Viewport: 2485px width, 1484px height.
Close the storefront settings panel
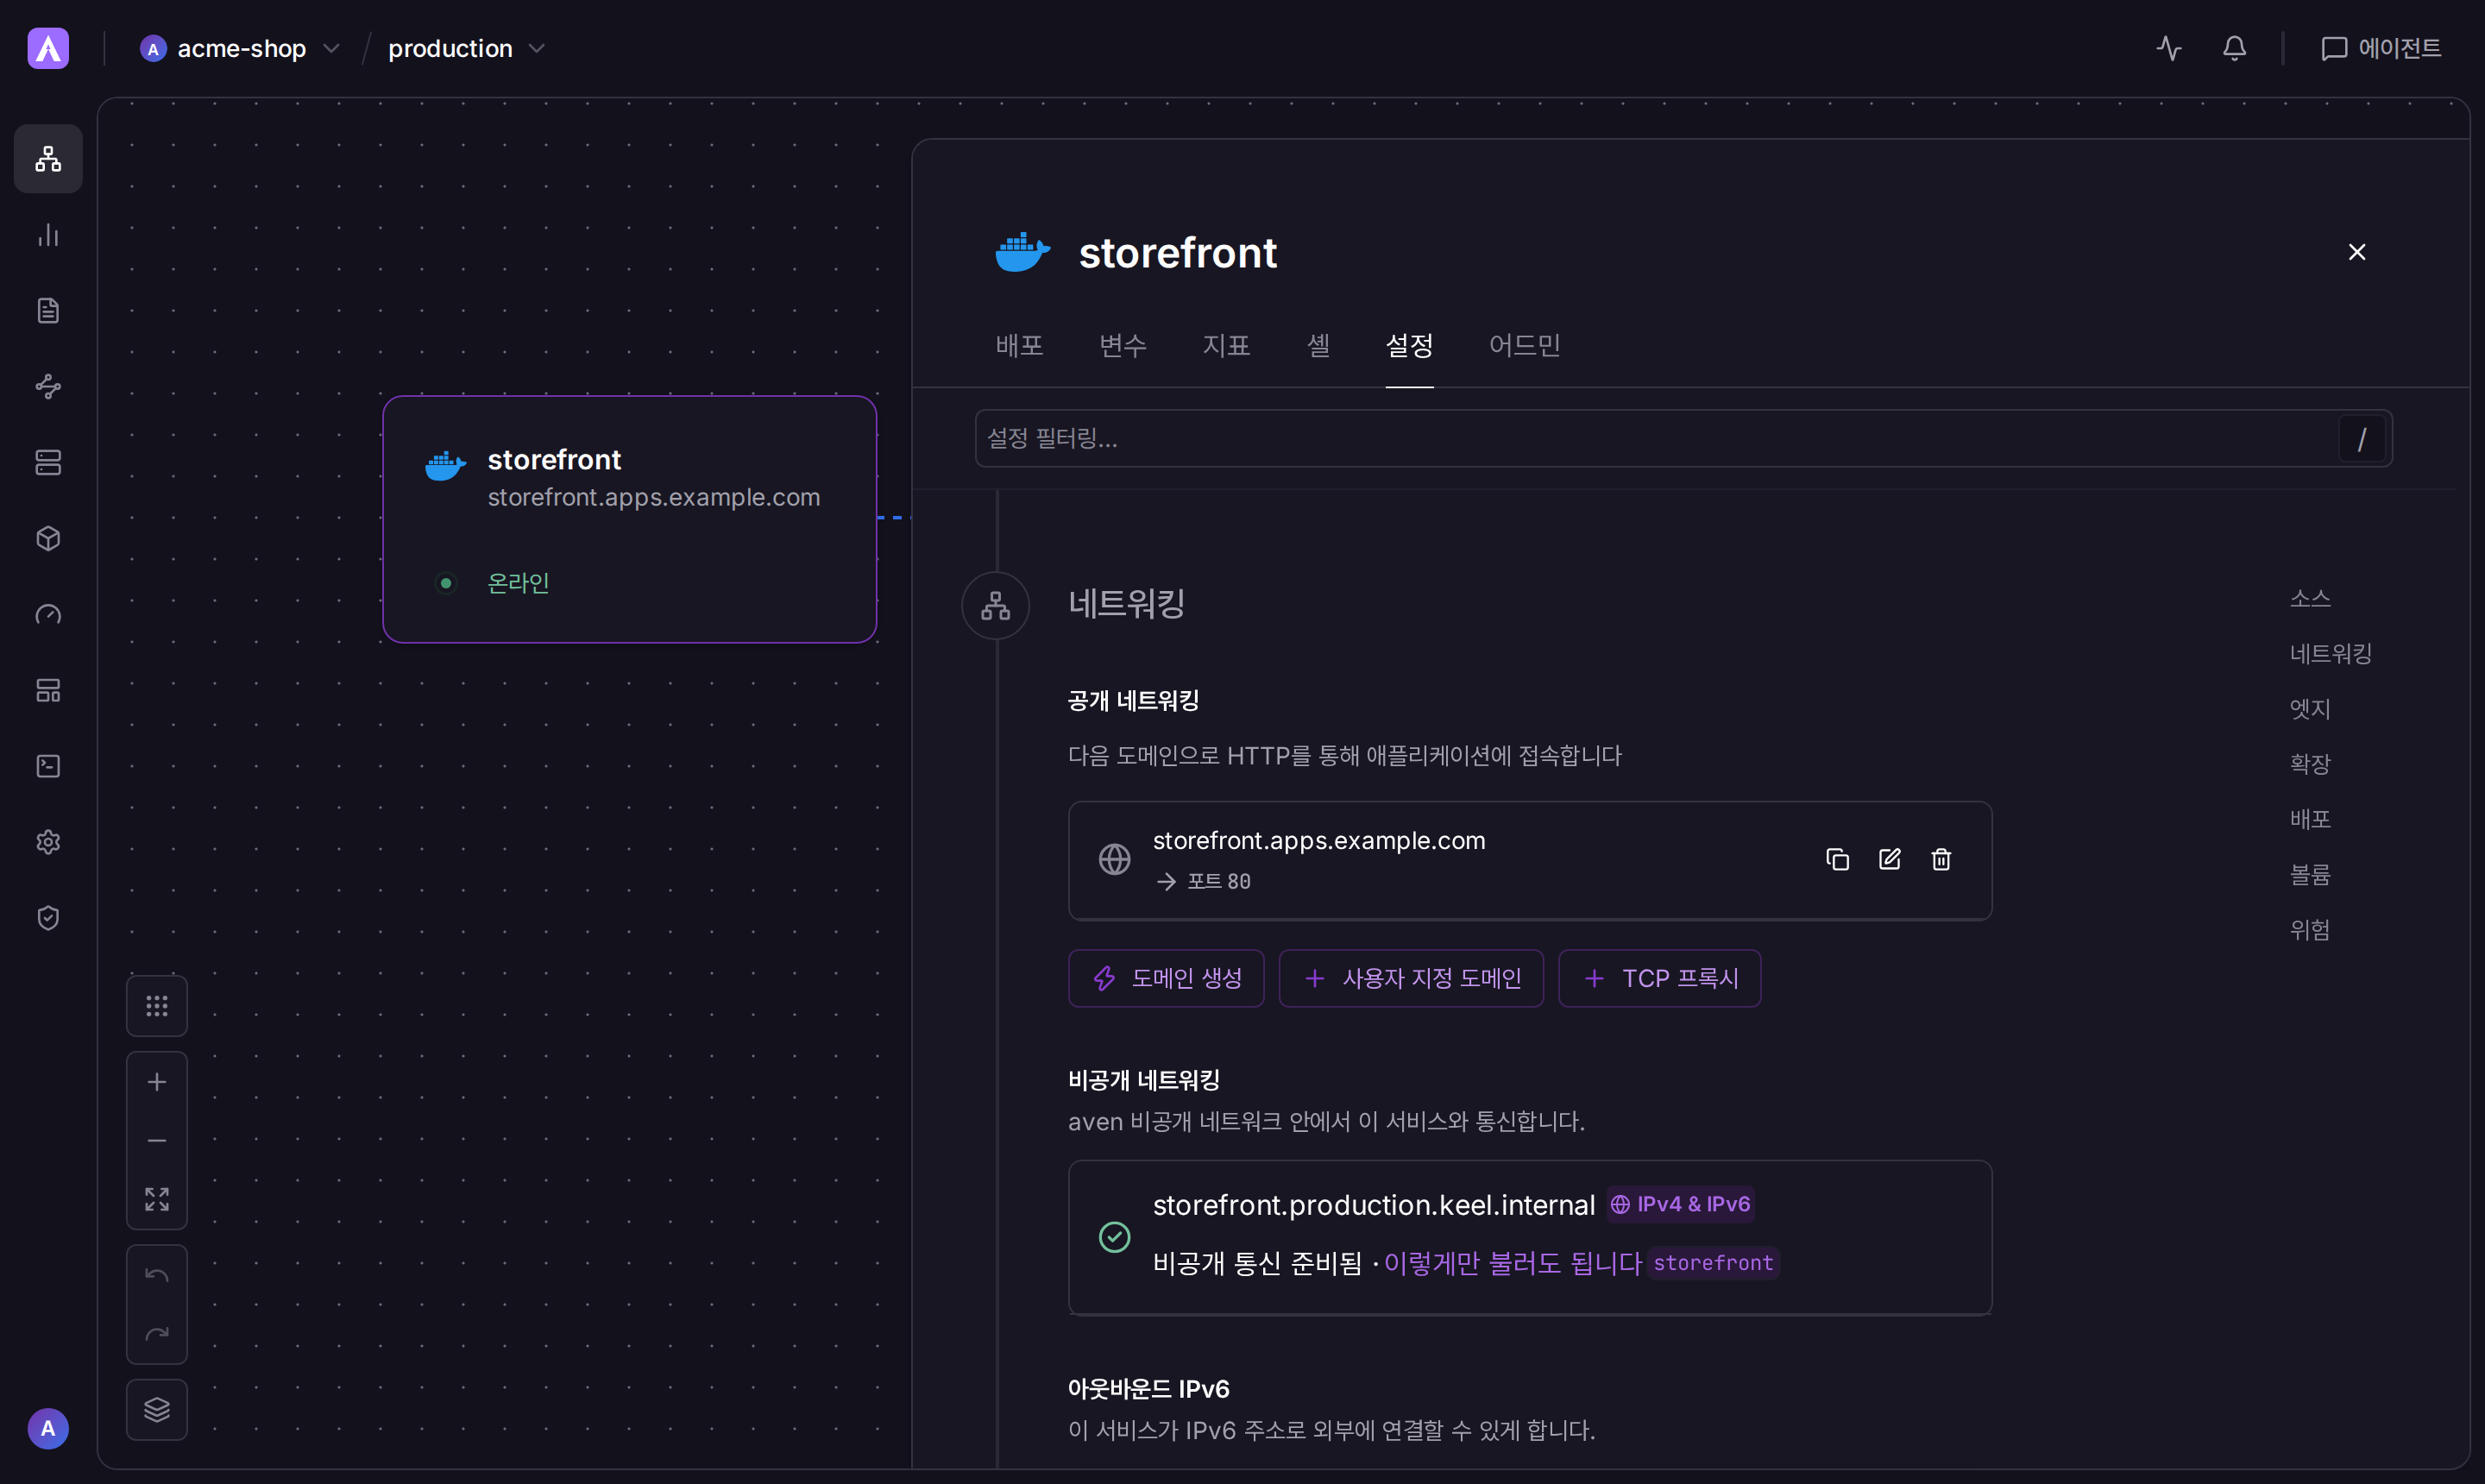pos(2356,252)
